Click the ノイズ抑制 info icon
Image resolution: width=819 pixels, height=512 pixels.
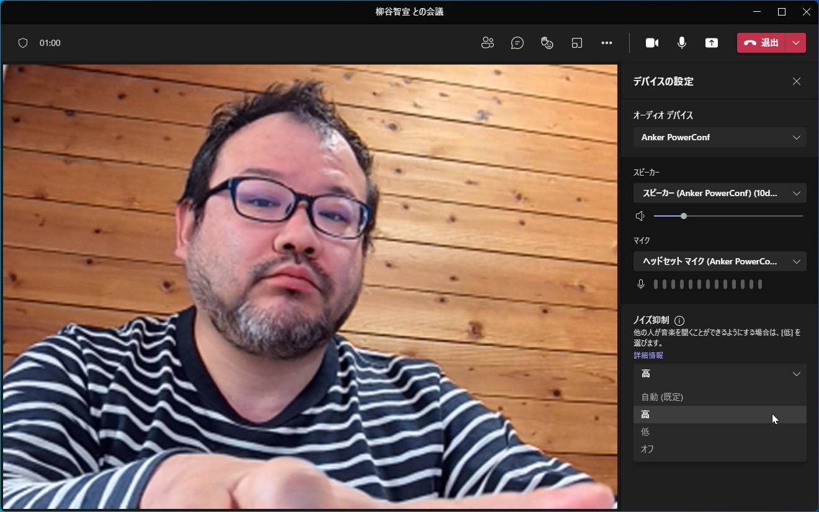pyautogui.click(x=679, y=321)
